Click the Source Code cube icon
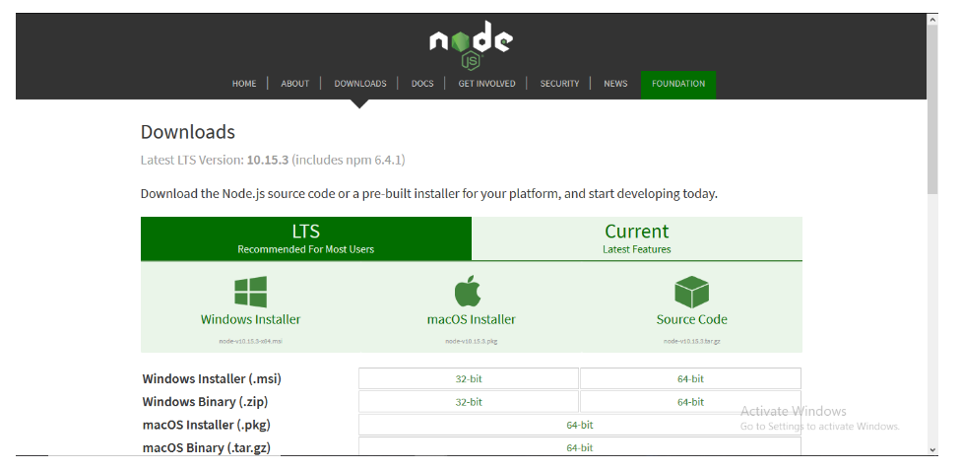The width and height of the screenshot is (961, 469). pyautogui.click(x=691, y=292)
